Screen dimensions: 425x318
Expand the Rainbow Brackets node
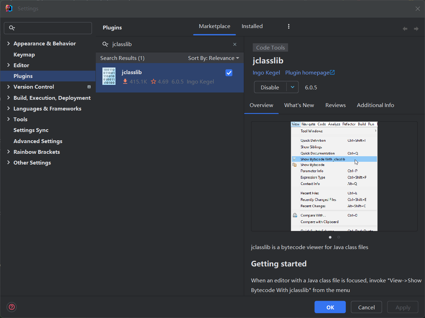8,152
